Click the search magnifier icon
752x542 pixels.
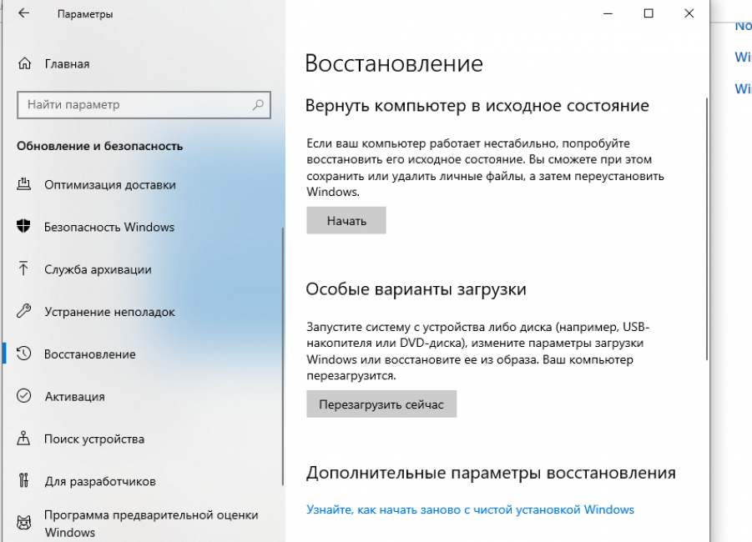[x=258, y=104]
